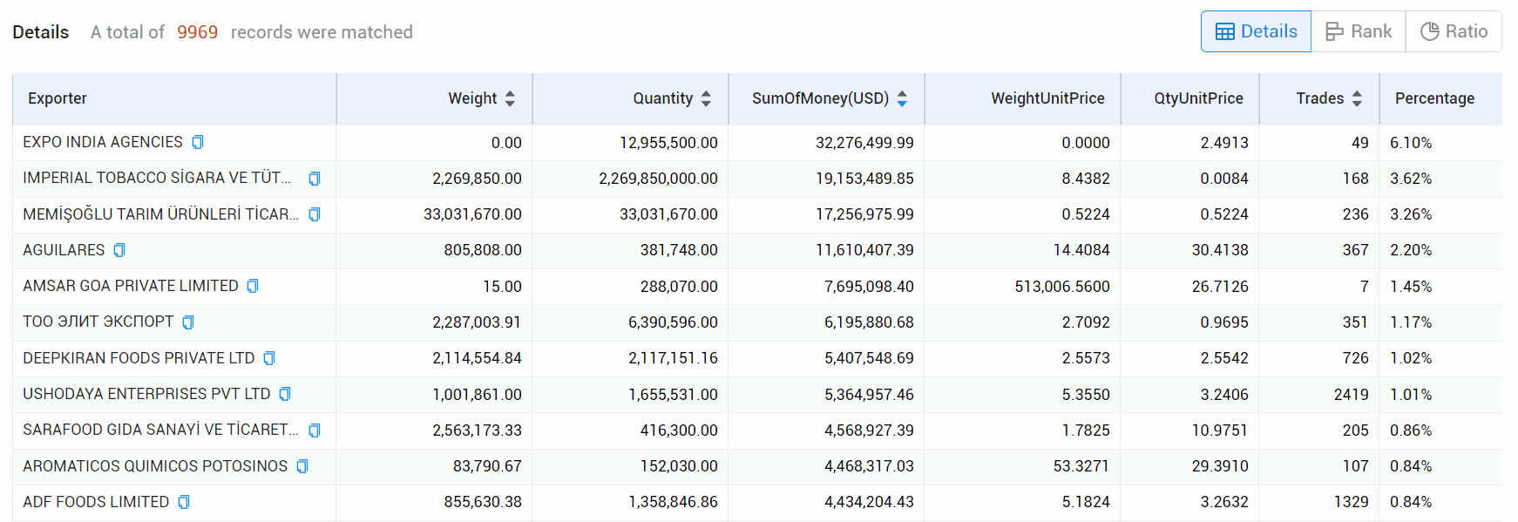Image resolution: width=1518 pixels, height=522 pixels.
Task: Copy the IMPERIAL TOBACCO exporter name icon
Action: (x=315, y=179)
